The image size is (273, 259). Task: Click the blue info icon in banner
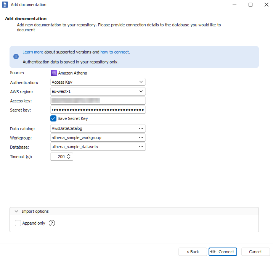(x=16, y=57)
